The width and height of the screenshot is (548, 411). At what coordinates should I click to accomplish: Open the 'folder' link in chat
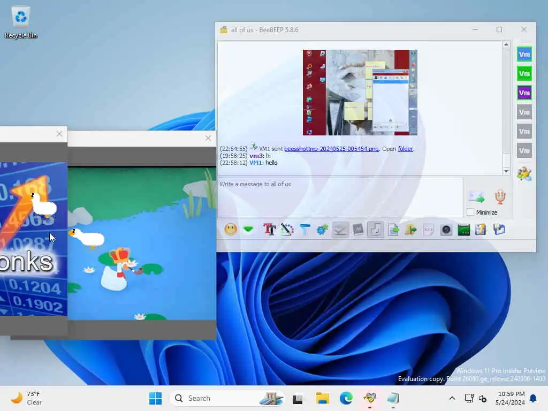406,149
